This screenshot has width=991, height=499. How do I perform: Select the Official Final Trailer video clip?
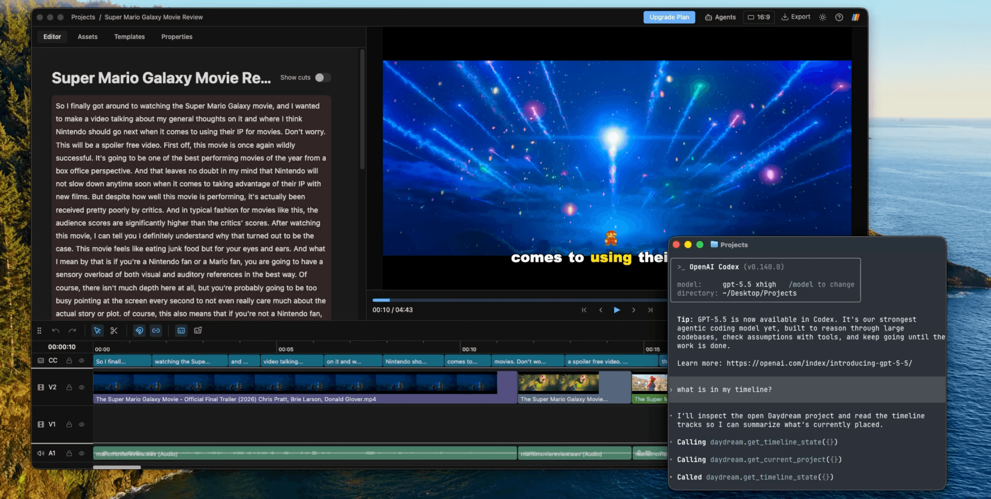tap(305, 387)
